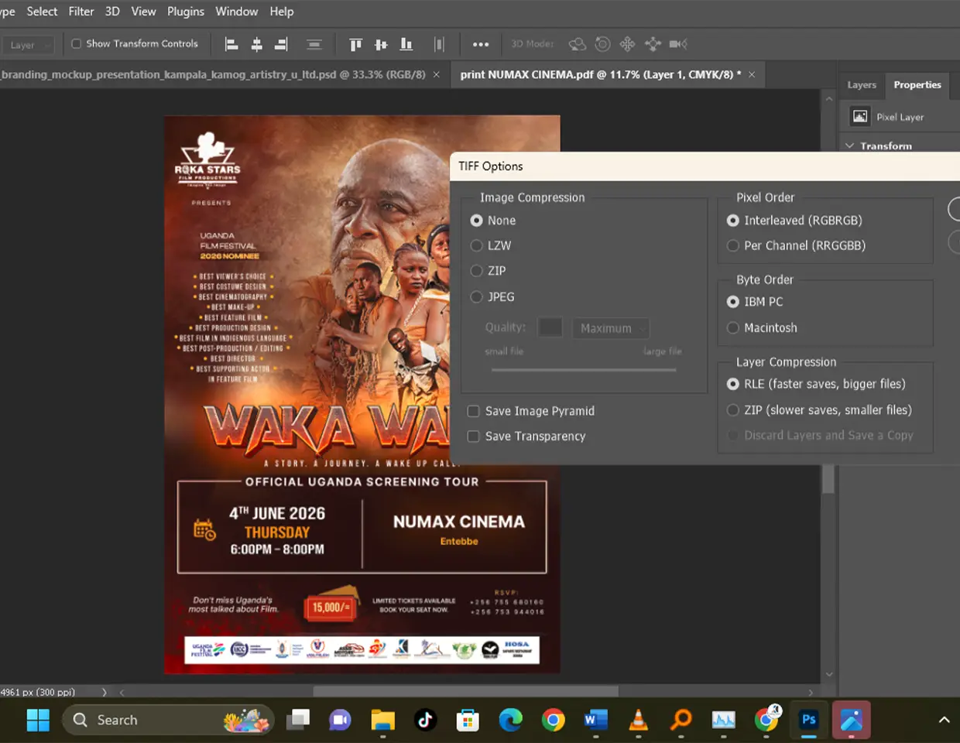
Task: Enable Save Transparency checkbox
Action: coord(473,437)
